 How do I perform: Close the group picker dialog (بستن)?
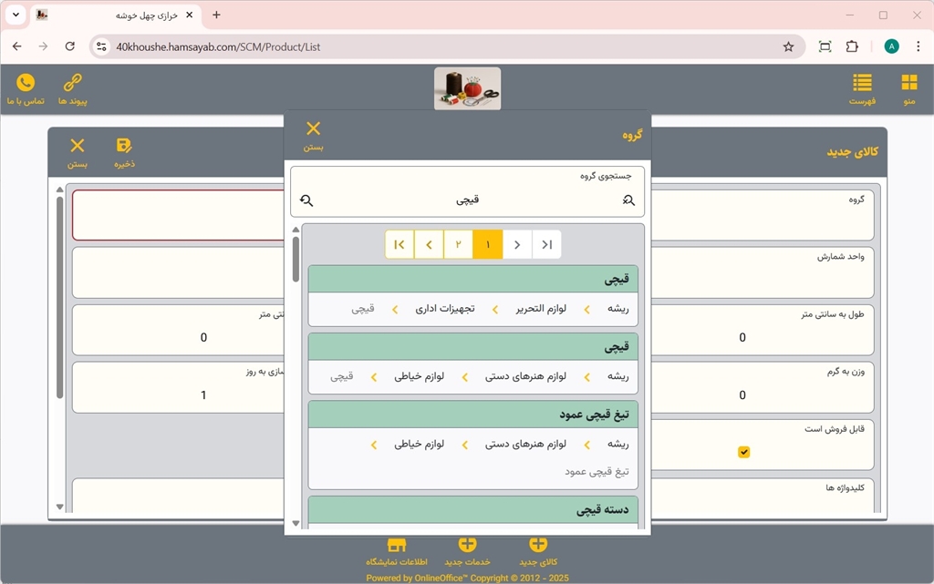pyautogui.click(x=313, y=134)
